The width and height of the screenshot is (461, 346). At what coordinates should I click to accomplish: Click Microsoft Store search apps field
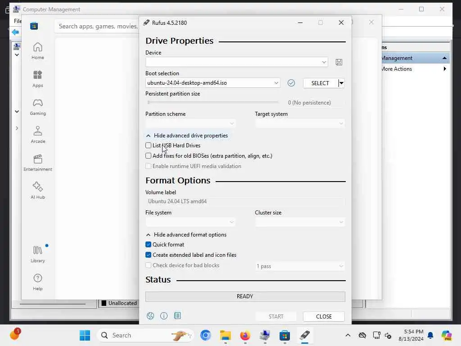pyautogui.click(x=98, y=27)
